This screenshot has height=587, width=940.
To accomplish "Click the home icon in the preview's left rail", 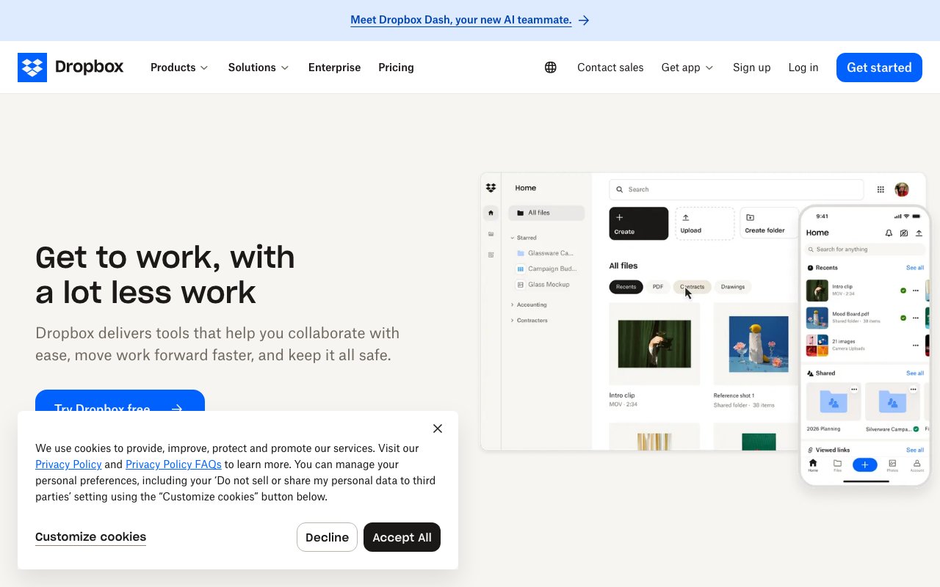I will (x=491, y=213).
